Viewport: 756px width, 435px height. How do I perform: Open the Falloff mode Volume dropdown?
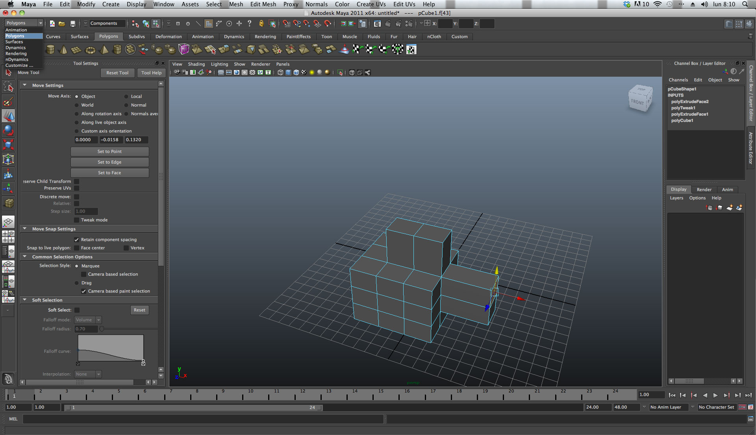click(x=88, y=320)
